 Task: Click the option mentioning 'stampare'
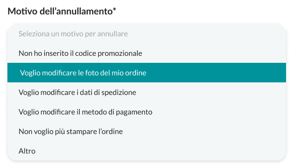pos(147,131)
